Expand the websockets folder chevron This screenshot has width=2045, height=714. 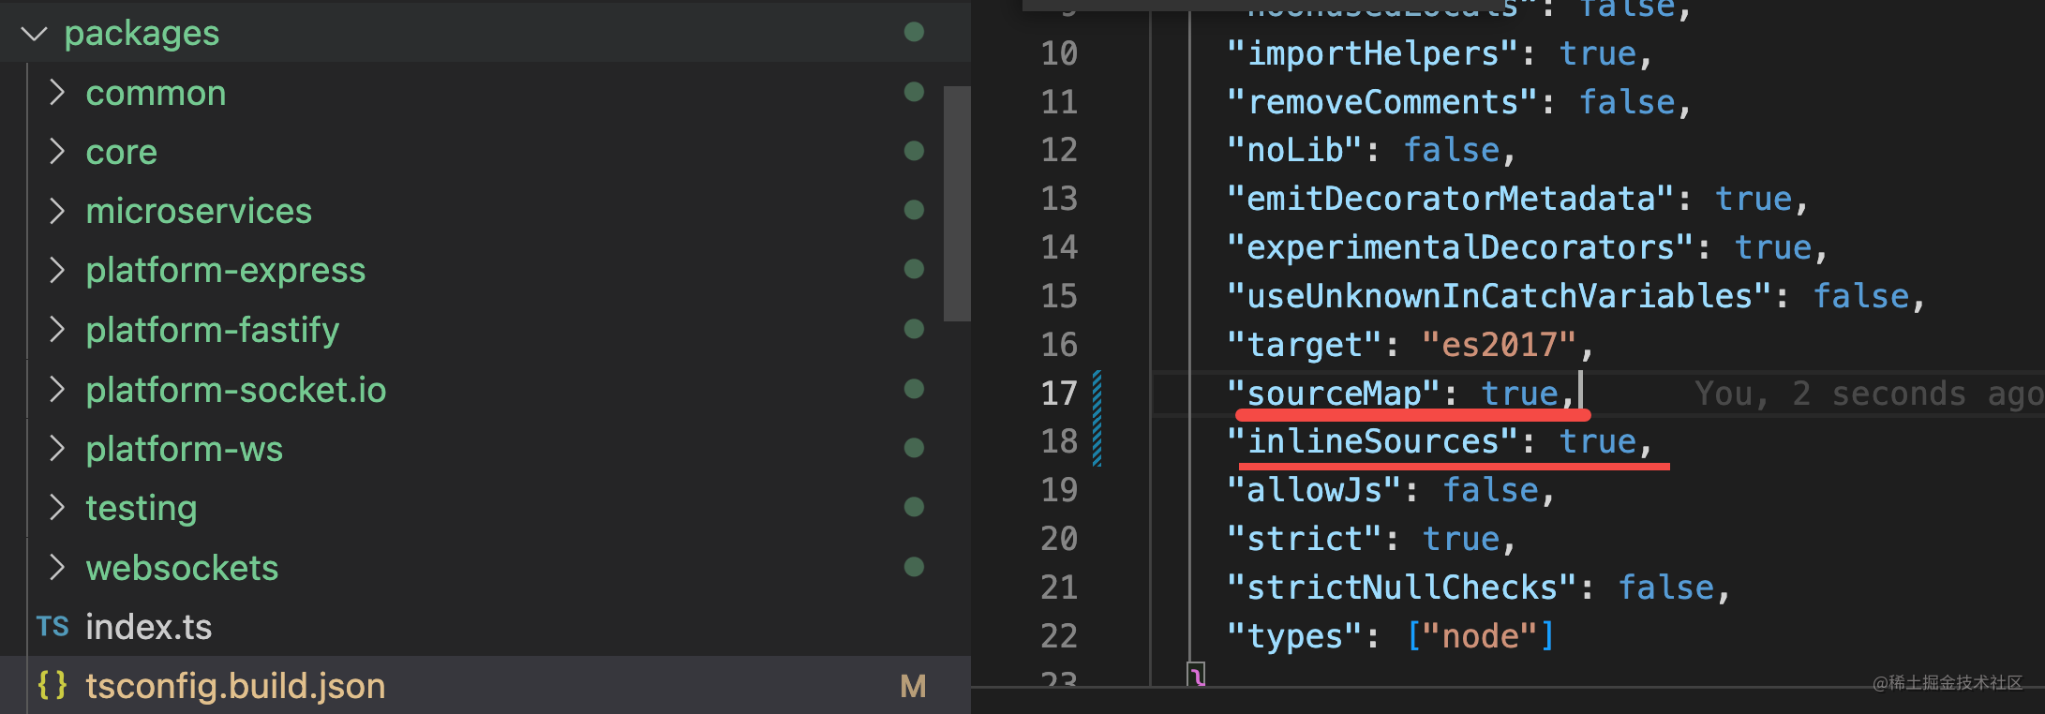tap(57, 567)
